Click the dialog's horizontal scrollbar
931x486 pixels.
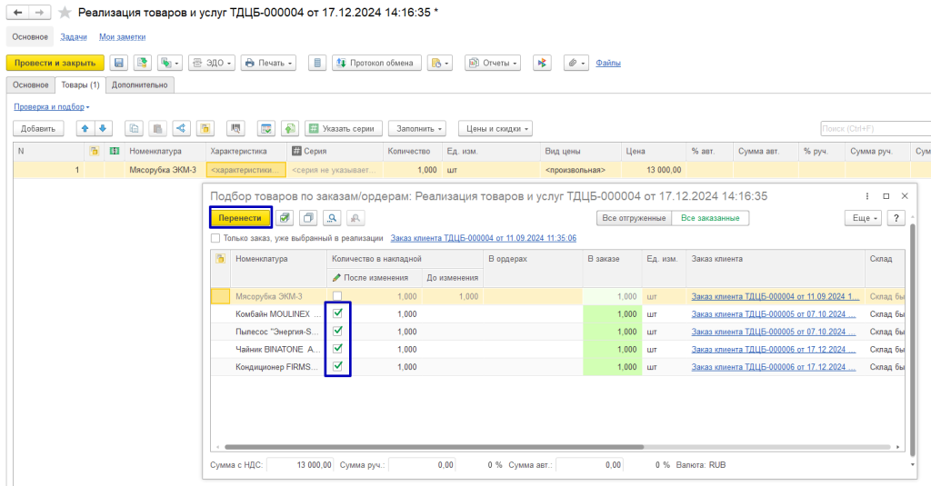pyautogui.click(x=546, y=447)
